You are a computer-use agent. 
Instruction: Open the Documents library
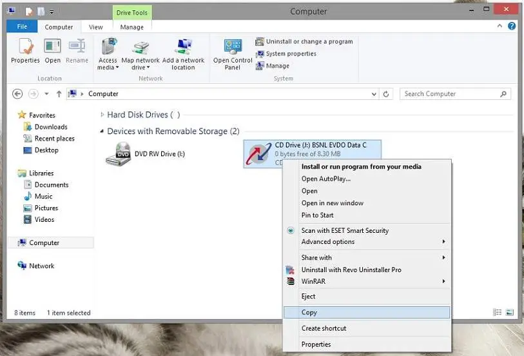pos(46,185)
